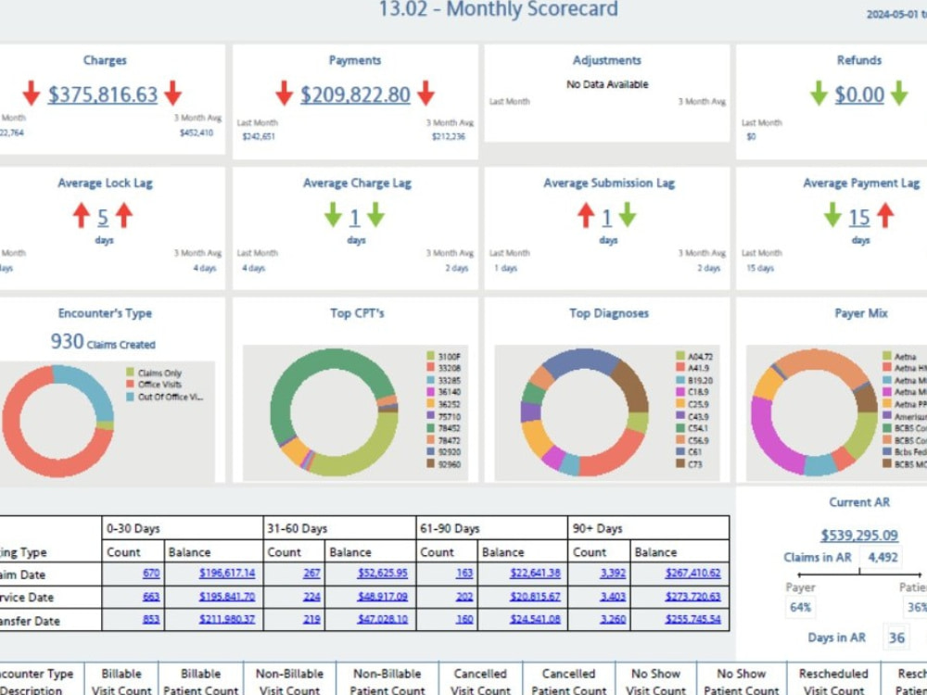Select the B19.20 legend entry in Top Diagnoses

pyautogui.click(x=694, y=380)
